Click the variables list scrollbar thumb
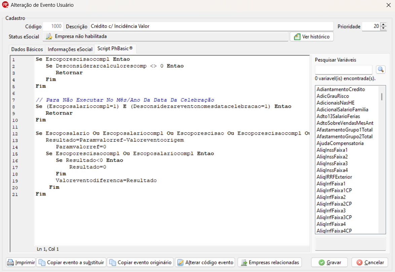 tap(382, 97)
